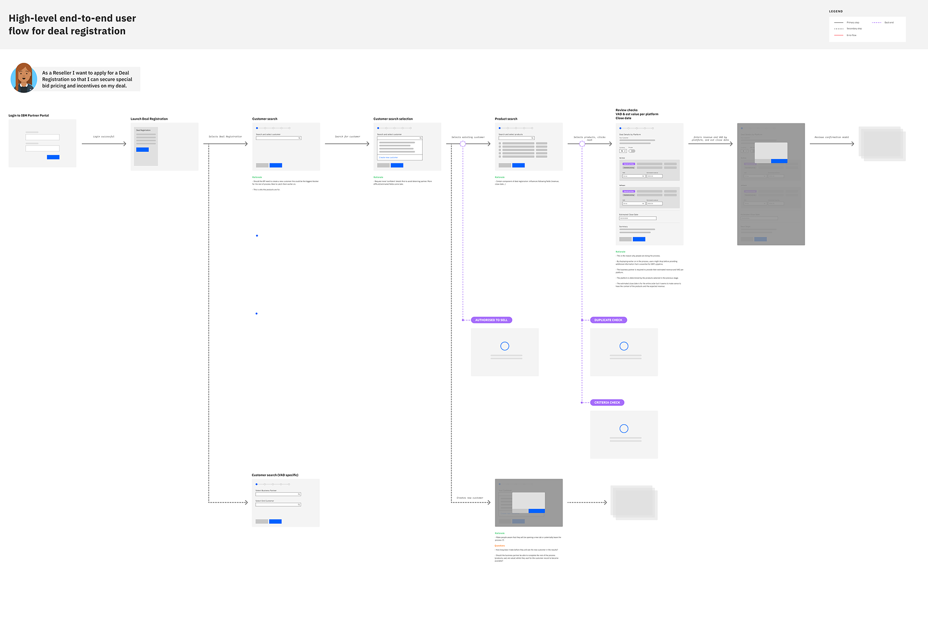
Task: Expand the VAD dropdown under Services
Action: click(x=634, y=176)
